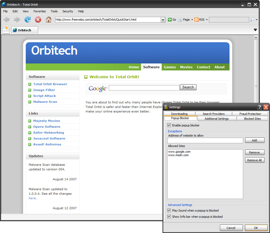Click the address bar URL field
This screenshot has width=270, height=233.
click(x=108, y=20)
